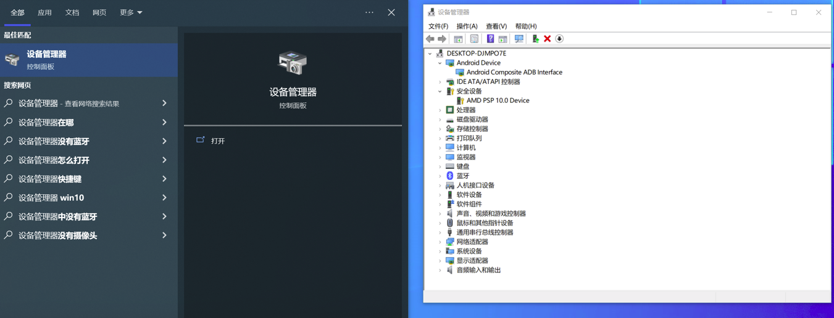Select the 设备管理器 best match result

89,60
